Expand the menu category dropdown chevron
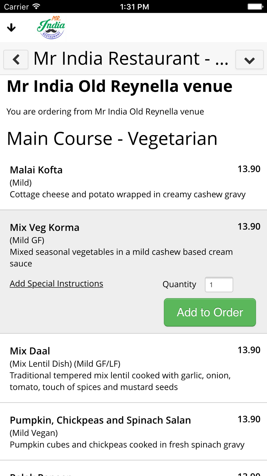Viewport: 267px width, 476px height. click(249, 59)
